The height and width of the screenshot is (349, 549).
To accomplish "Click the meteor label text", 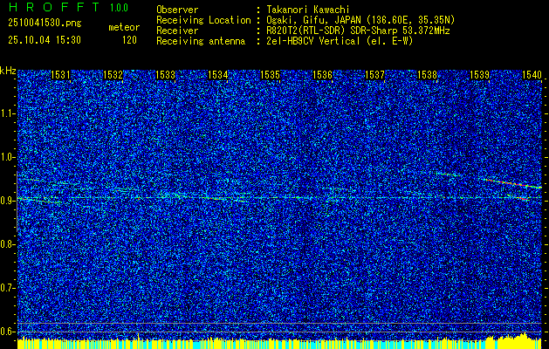I will (124, 27).
